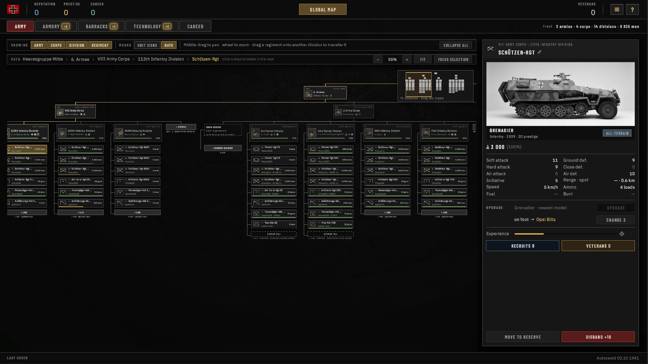648x364 pixels.
Task: Click the DISBAND +10 button
Action: click(x=598, y=337)
